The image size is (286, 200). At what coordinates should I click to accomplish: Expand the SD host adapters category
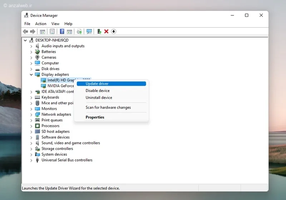[x=31, y=132]
